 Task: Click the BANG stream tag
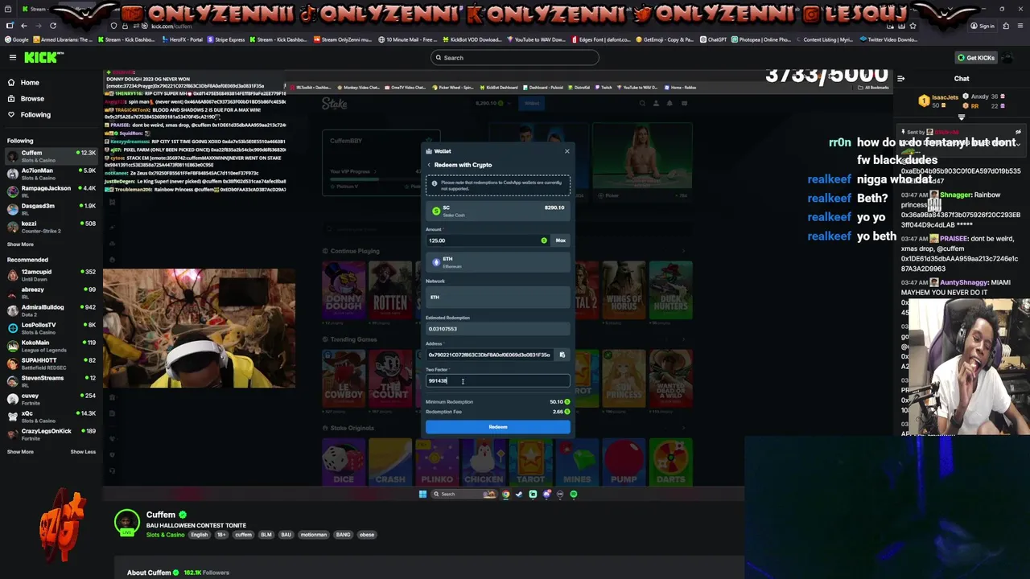coord(344,535)
